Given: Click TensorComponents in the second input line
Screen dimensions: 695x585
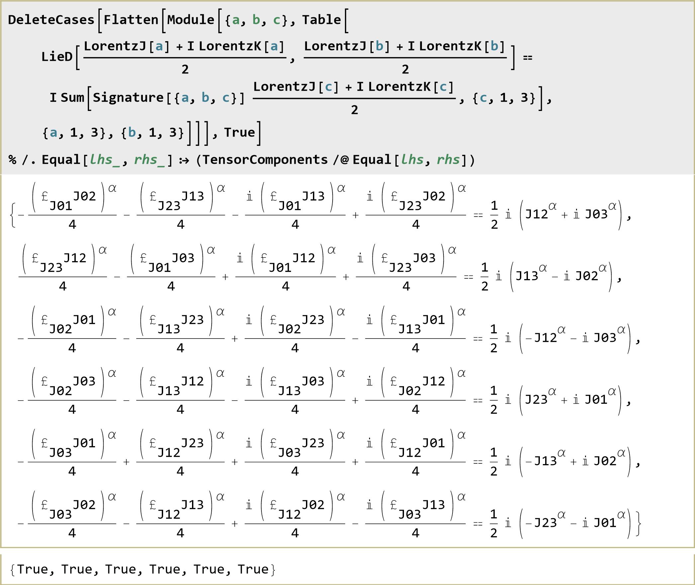Looking at the screenshot, I should click(265, 160).
